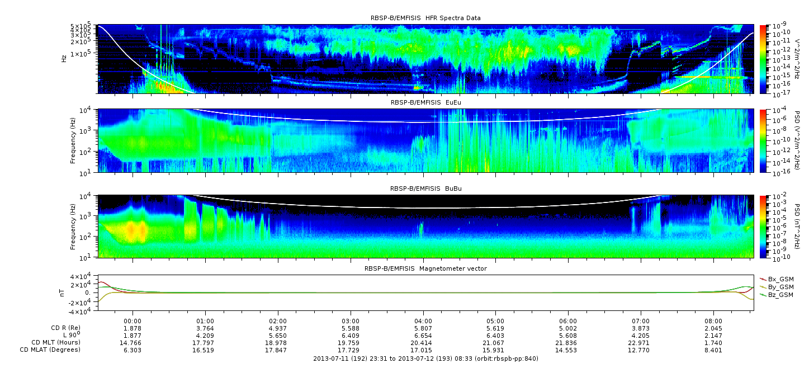Click the 6.654 L-value under 04:00
809x368 pixels.
tap(423, 336)
